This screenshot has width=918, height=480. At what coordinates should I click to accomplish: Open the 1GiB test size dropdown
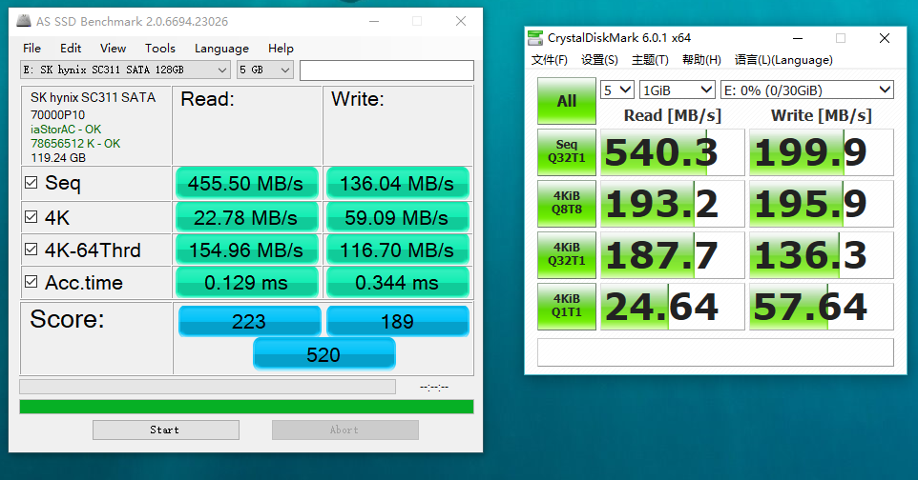click(x=677, y=90)
